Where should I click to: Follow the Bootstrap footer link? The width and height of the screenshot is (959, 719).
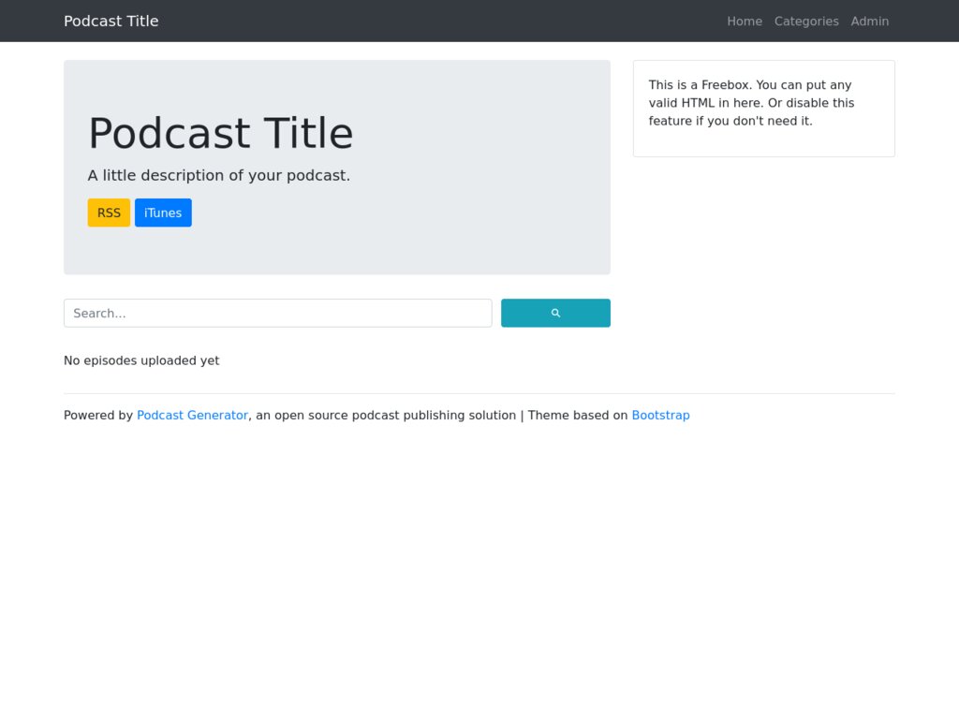point(660,415)
